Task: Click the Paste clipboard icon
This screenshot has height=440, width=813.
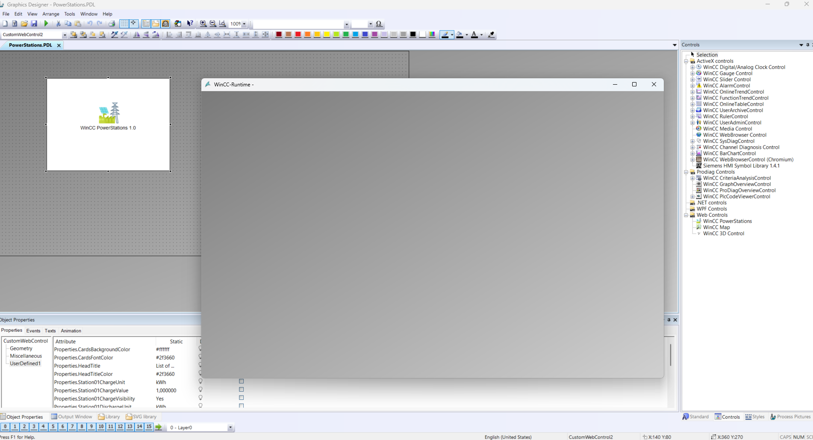Action: click(78, 24)
